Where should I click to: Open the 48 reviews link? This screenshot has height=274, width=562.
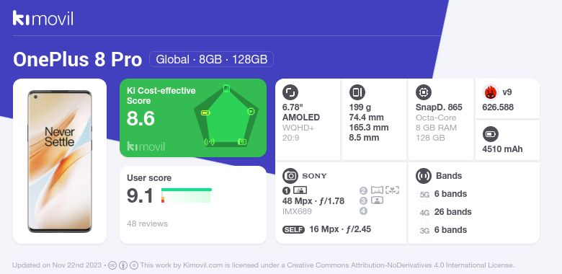(x=147, y=224)
